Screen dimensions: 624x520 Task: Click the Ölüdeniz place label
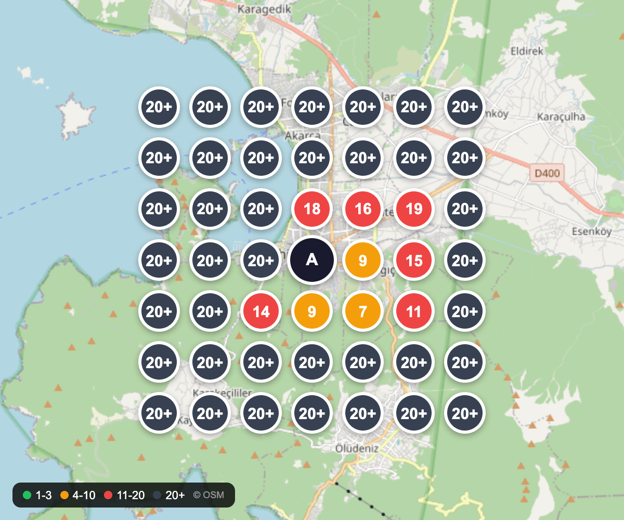tap(357, 448)
